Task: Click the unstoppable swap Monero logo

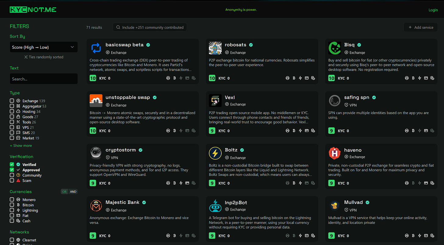Action: (x=96, y=101)
